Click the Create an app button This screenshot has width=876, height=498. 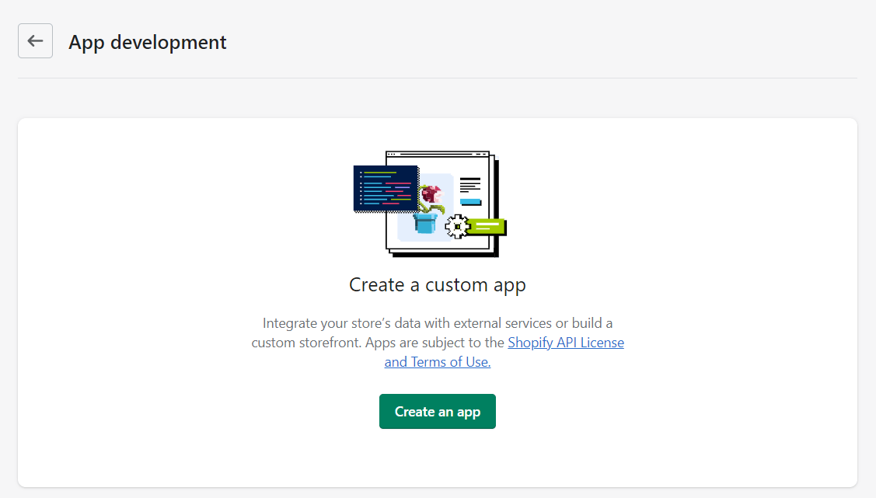[438, 412]
